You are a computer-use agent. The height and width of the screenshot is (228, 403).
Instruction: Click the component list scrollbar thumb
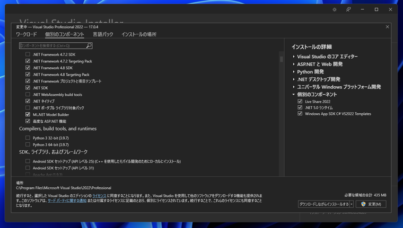[x=282, y=59]
